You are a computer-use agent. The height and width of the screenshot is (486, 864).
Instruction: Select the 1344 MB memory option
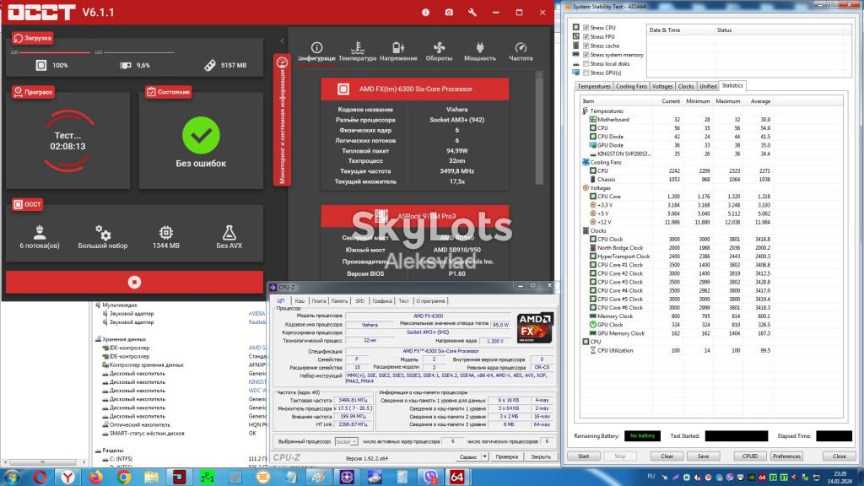coord(166,237)
